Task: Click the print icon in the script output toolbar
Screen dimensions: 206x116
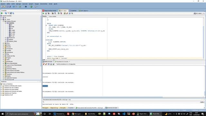Action: (x=51, y=64)
